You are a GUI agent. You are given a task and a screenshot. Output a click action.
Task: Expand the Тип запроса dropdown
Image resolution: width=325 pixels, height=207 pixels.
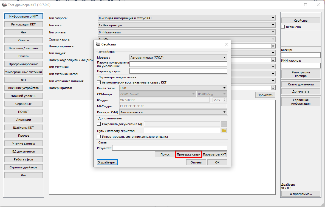[x=186, y=18]
